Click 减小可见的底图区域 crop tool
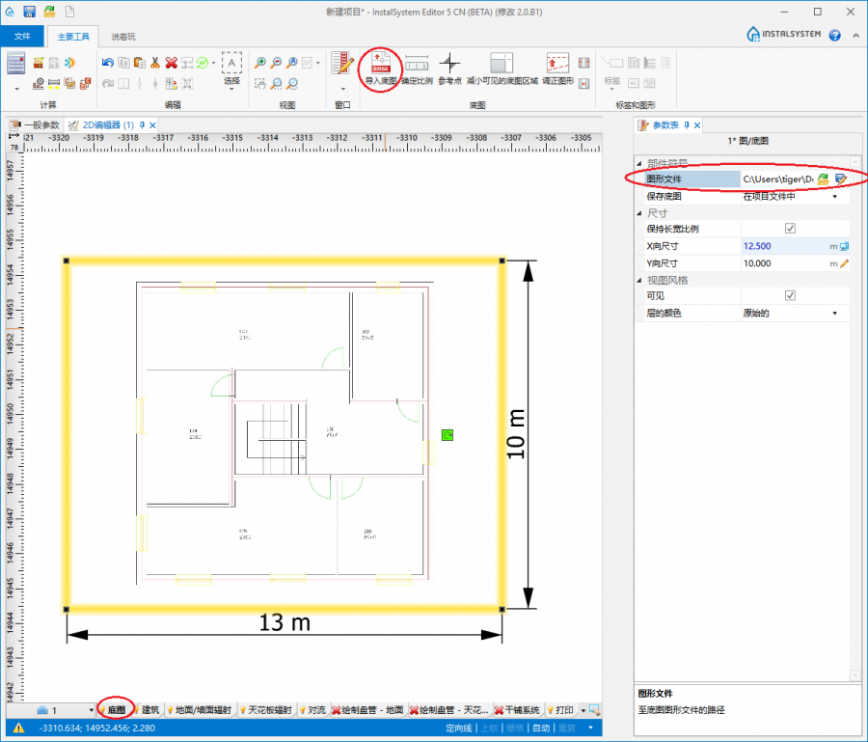 (502, 65)
